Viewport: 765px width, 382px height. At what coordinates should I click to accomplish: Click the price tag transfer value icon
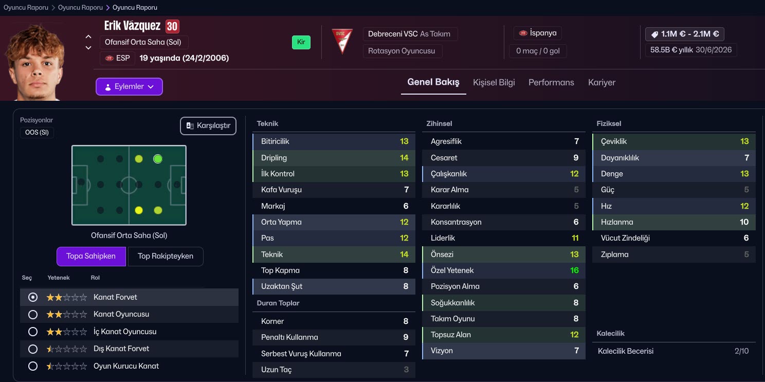(x=654, y=34)
